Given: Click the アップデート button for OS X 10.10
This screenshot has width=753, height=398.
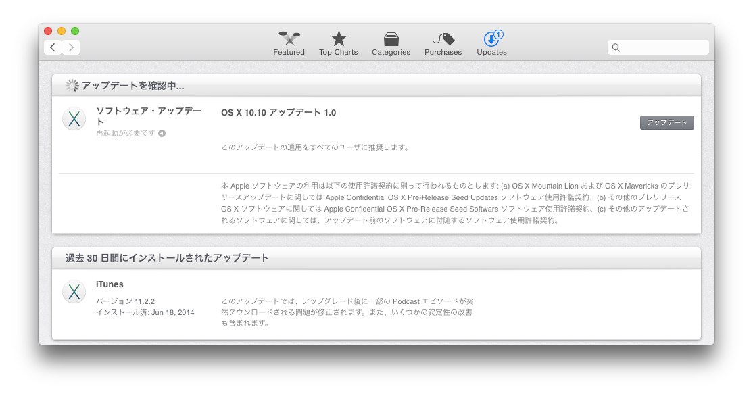Looking at the screenshot, I should point(666,122).
